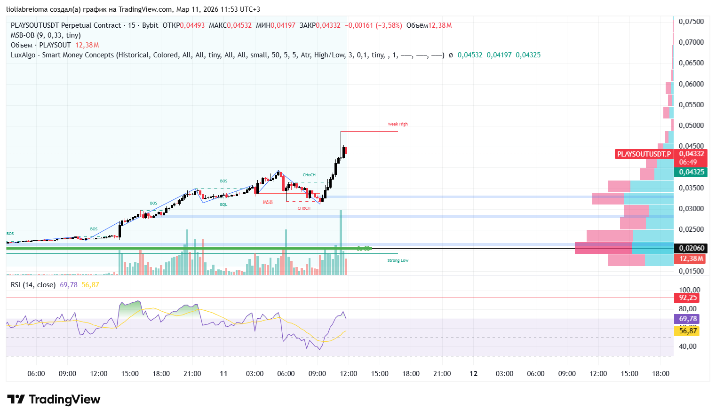Click the purple 69,78 RSI axis label

pos(687,319)
